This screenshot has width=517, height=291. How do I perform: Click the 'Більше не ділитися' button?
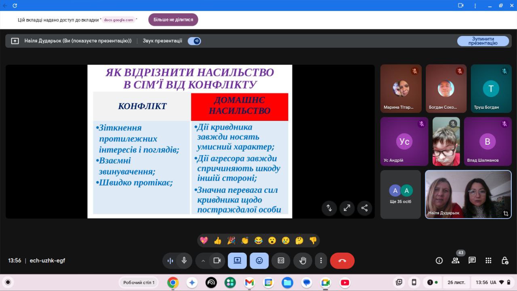tap(173, 20)
